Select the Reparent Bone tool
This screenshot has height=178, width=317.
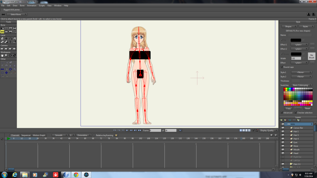click(2, 32)
